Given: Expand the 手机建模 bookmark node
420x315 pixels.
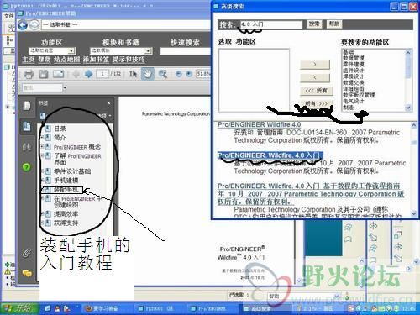Looking at the screenshot, I should (42, 181).
